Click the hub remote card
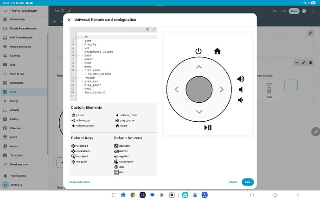Image resolution: width=320 pixels, height=199 pixels. 269,91
